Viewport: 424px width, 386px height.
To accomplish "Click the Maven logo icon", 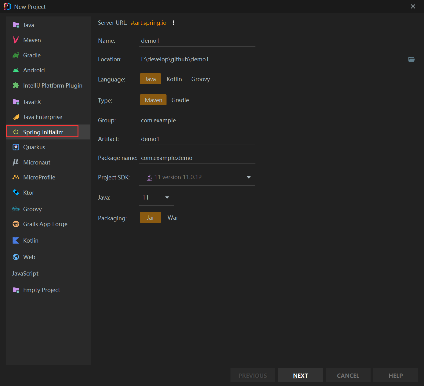I will [16, 40].
